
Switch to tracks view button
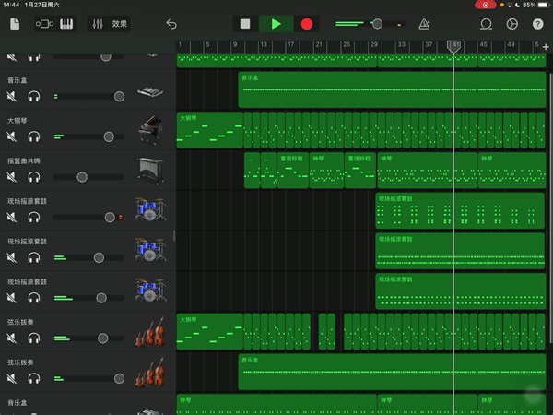45,24
